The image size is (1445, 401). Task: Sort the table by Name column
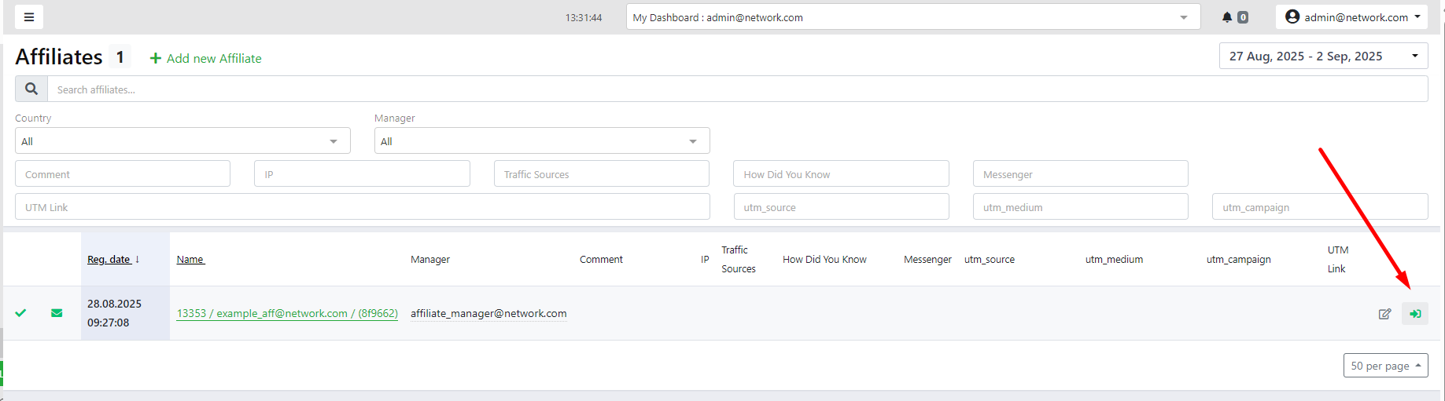point(190,260)
